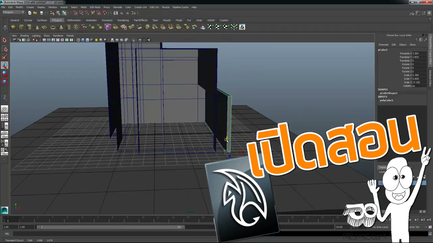The width and height of the screenshot is (433, 243).
Task: Create a polygon cylinder from shelf
Action: (x=29, y=27)
